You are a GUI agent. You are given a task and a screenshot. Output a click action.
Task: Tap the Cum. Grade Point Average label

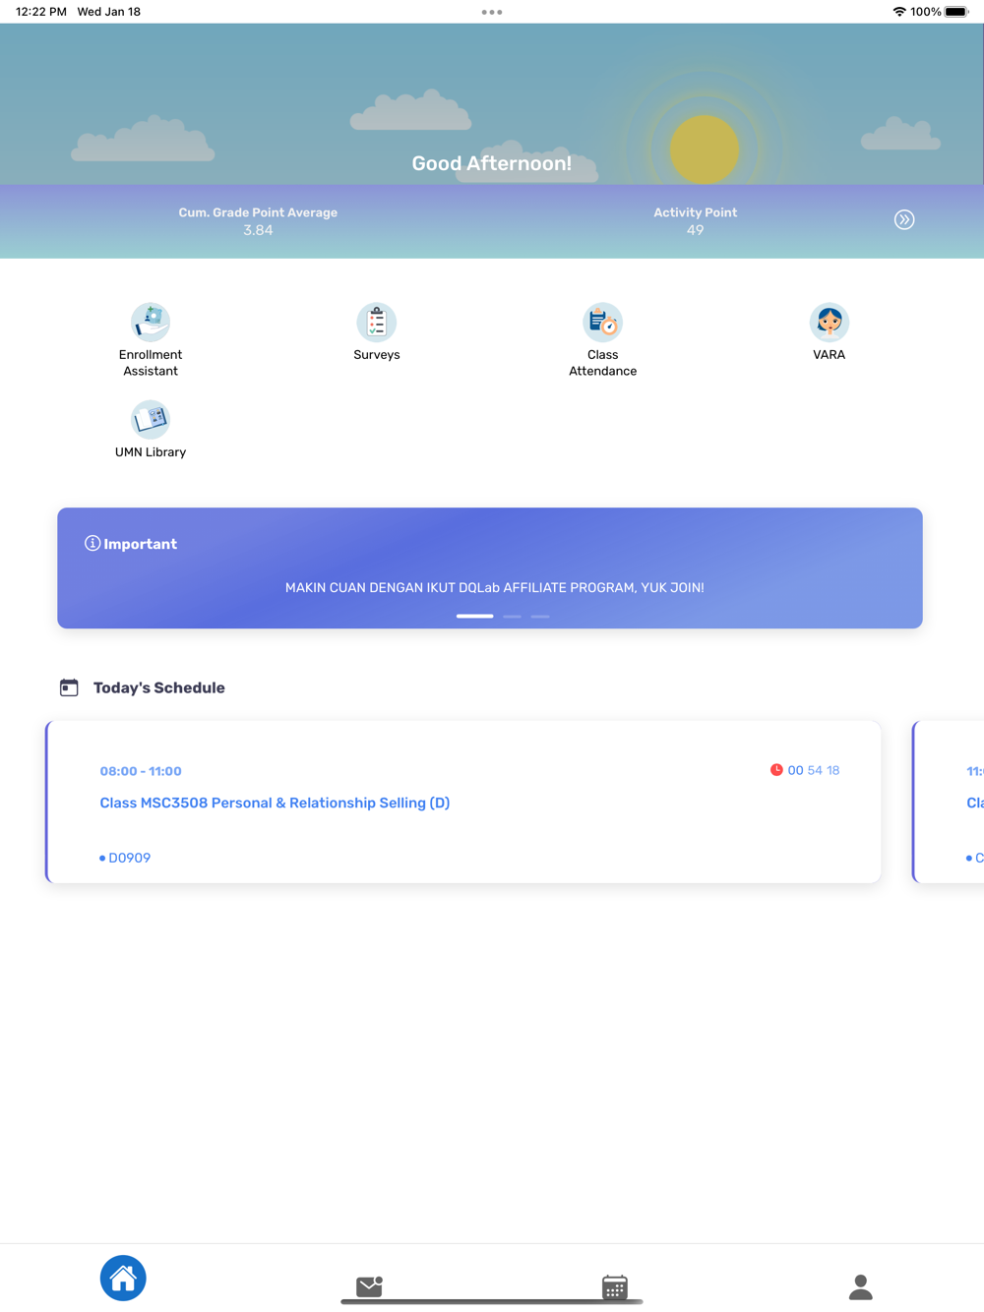tap(258, 212)
